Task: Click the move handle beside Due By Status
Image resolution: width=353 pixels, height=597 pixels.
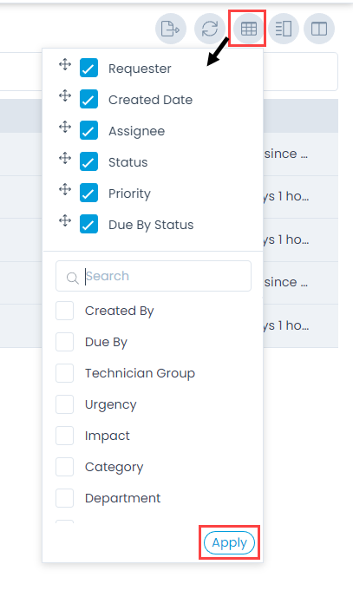Action: [65, 220]
